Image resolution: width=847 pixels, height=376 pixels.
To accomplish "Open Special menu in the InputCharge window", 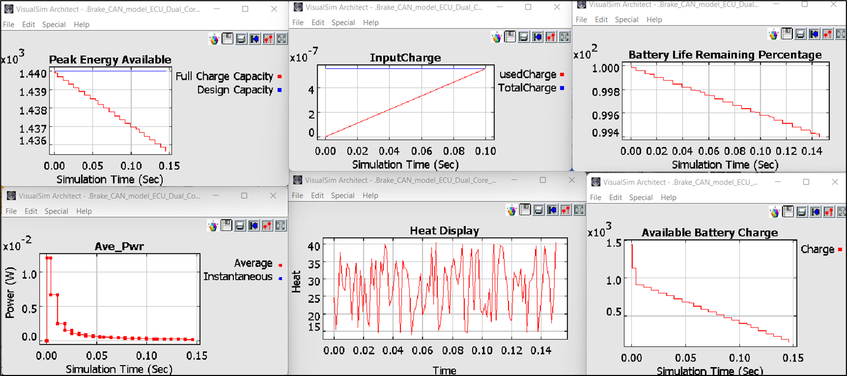I will [343, 22].
